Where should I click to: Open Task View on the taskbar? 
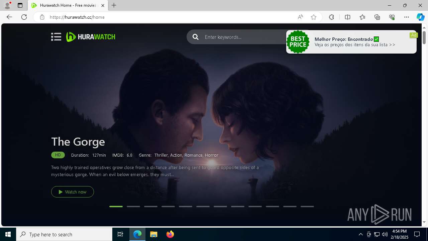[x=120, y=234]
